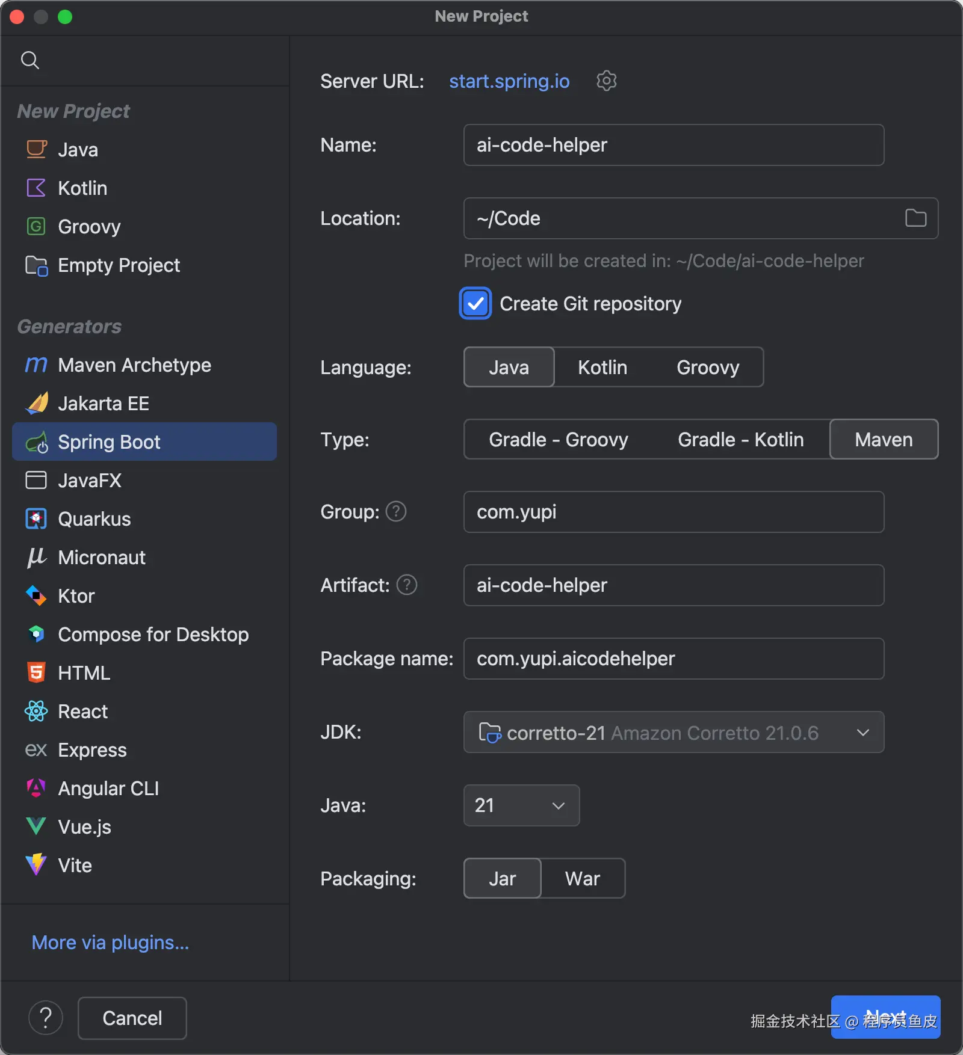Click the search magnifier icon
963x1055 pixels.
pyautogui.click(x=30, y=60)
